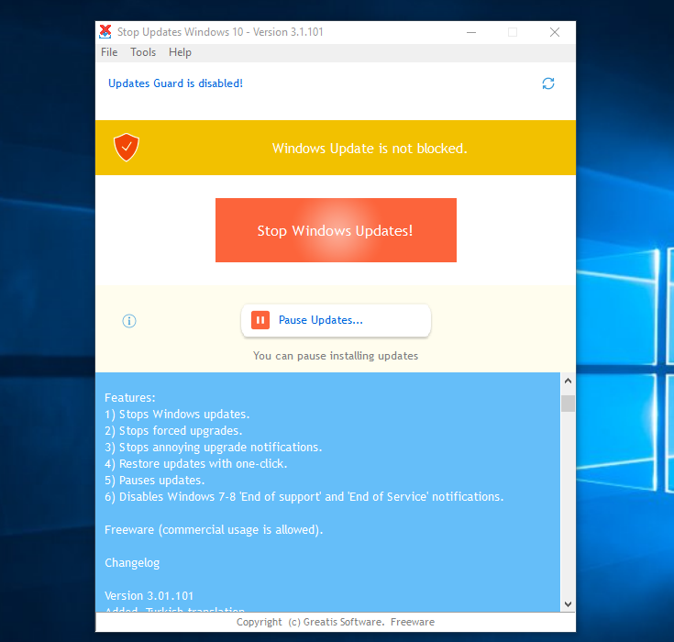
Task: Click '4) Restore updates with one-click.' line
Action: click(196, 464)
